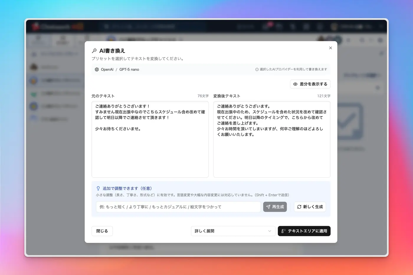This screenshot has height=275, width=413.
Task: Click the 新しく生成 button
Action: (x=310, y=207)
